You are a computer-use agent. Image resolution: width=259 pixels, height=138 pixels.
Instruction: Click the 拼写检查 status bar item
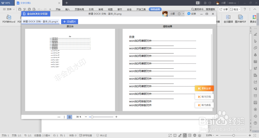[x=85, y=135]
